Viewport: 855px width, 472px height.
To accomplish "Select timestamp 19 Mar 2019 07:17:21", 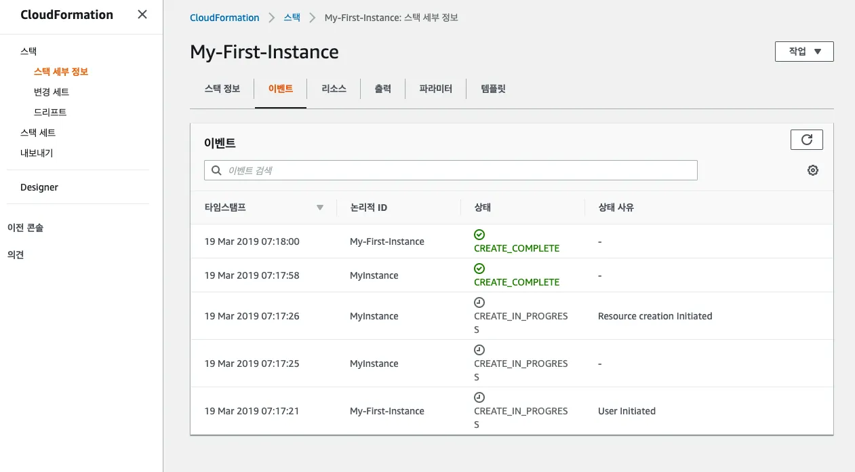I will click(252, 411).
